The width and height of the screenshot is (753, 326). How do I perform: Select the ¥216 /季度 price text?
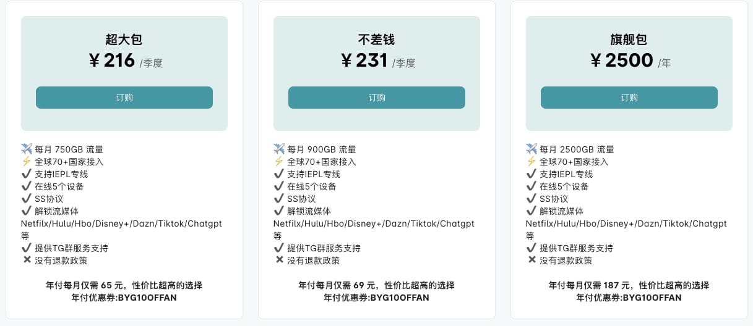(x=124, y=61)
